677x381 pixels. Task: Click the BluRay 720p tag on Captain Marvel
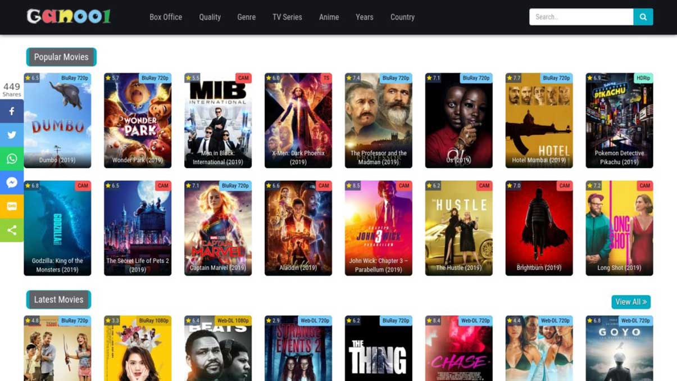(x=235, y=185)
